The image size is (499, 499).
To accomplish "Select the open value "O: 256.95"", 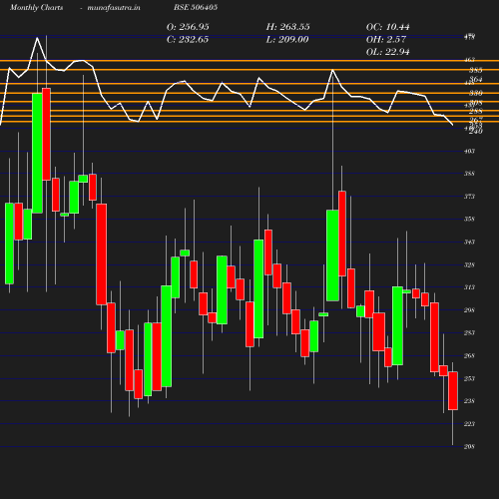I will click(188, 27).
